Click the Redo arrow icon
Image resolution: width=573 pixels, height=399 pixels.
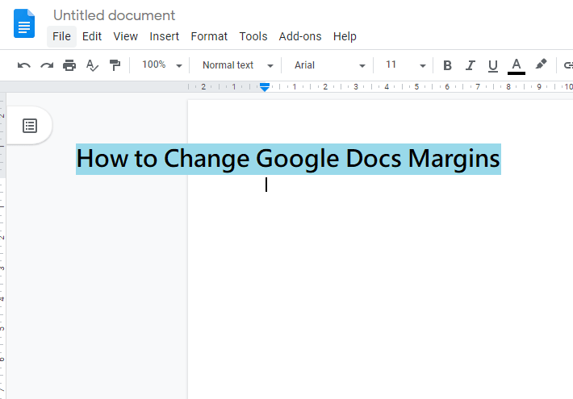tap(47, 65)
